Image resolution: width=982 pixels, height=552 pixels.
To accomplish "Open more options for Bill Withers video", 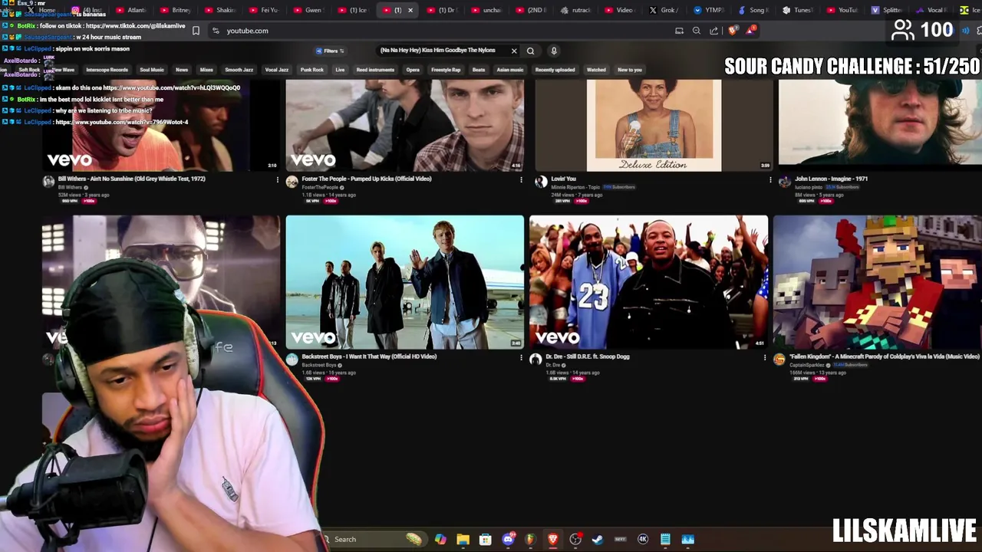I will pos(278,180).
